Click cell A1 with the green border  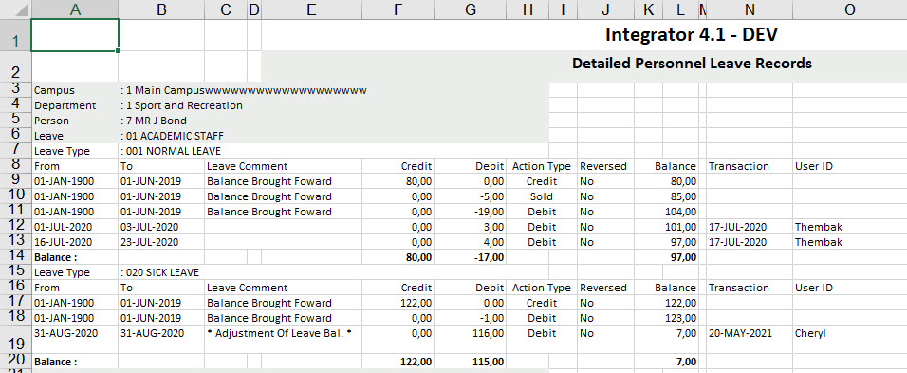(75, 35)
